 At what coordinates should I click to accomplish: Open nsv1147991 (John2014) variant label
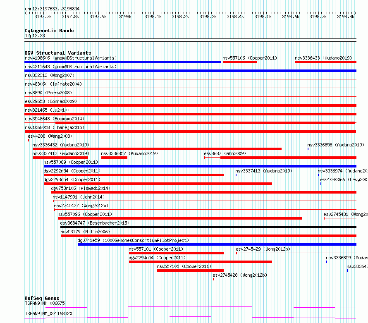[79, 197]
